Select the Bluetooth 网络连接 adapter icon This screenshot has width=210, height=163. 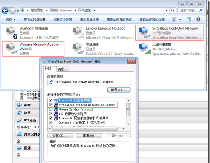click(12, 33)
